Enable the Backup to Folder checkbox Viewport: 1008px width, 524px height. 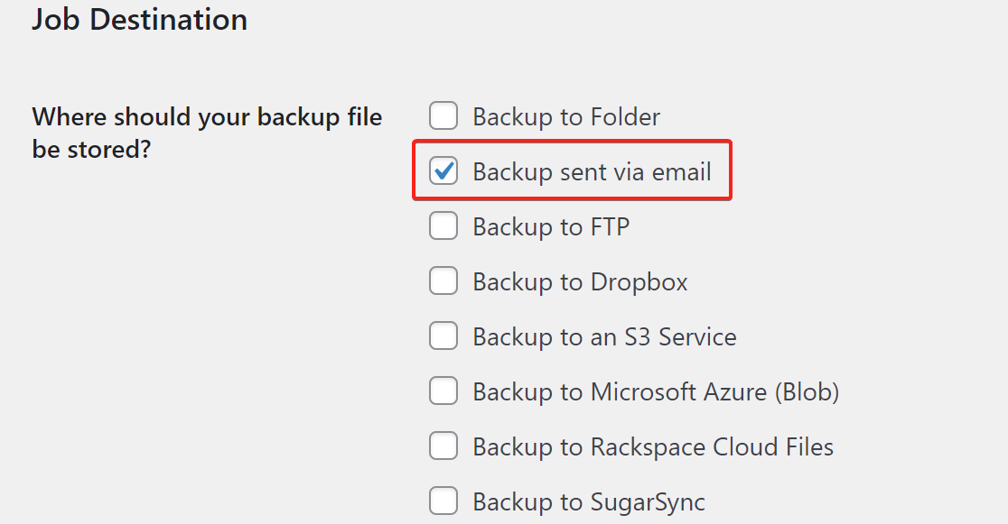click(443, 115)
